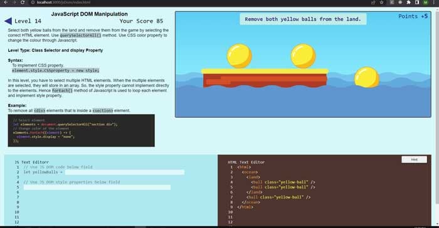
Task: Bookmark this page with the star icon
Action: [x=381, y=3]
